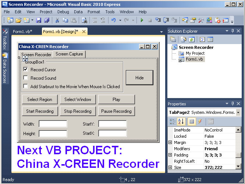This screenshot has height=184, width=245.
Task: Uncheck the Record Cursor checkbox
Action: click(26, 69)
